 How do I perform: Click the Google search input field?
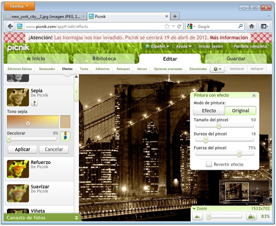point(217,27)
